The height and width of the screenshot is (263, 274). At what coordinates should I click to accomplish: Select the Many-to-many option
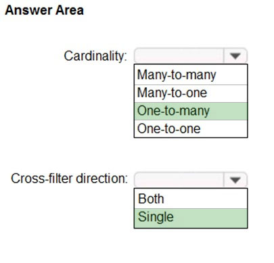191,75
